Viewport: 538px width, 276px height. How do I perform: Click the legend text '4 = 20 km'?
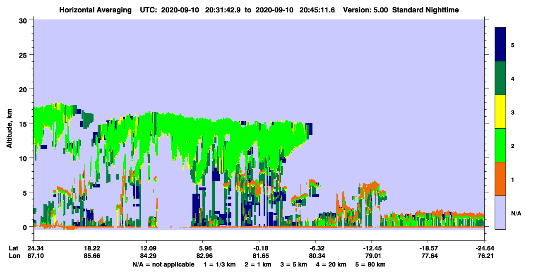[x=331, y=264]
